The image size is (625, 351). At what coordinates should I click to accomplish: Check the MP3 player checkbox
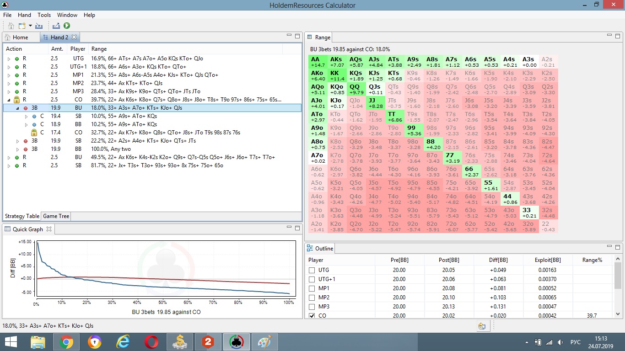point(312,307)
